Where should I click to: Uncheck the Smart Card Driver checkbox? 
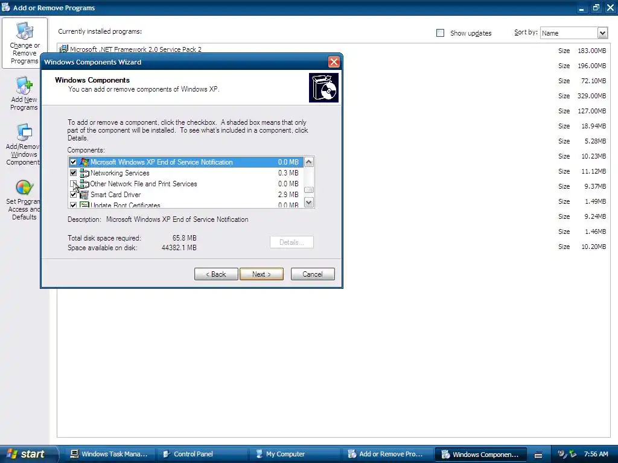tap(73, 195)
